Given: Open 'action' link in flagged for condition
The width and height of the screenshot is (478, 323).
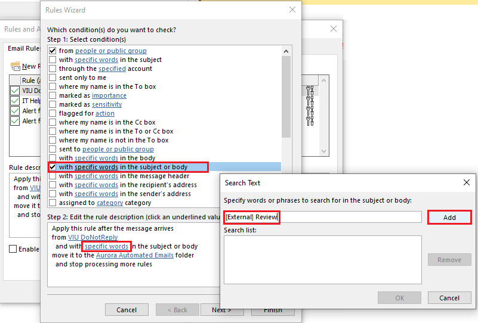Looking at the screenshot, I should (x=105, y=113).
